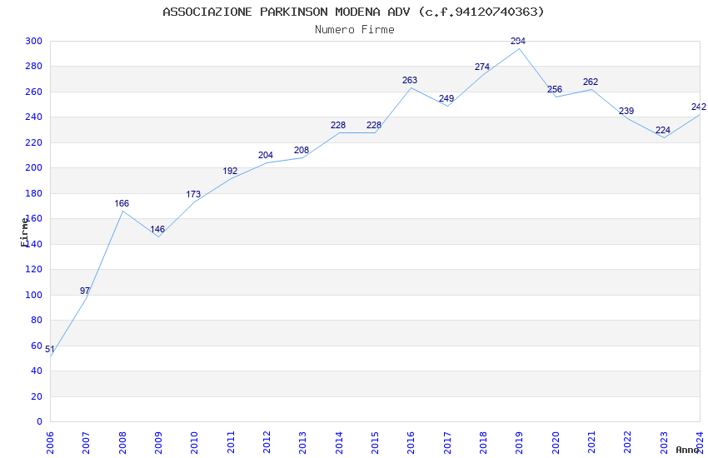The image size is (708, 458).
Task: Click the x-axis year 2009
Action: tap(158, 443)
